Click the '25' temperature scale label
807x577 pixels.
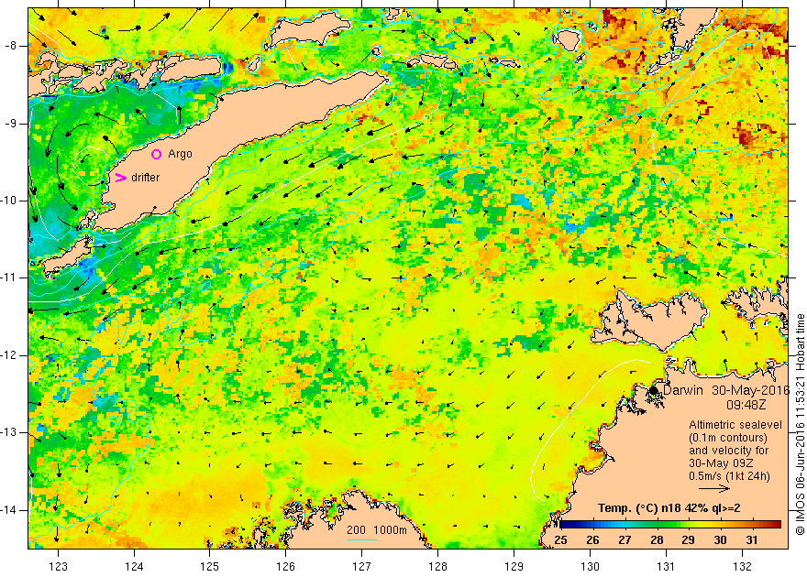pyautogui.click(x=560, y=539)
